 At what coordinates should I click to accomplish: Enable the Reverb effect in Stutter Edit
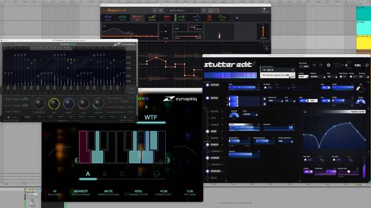pos(208,138)
